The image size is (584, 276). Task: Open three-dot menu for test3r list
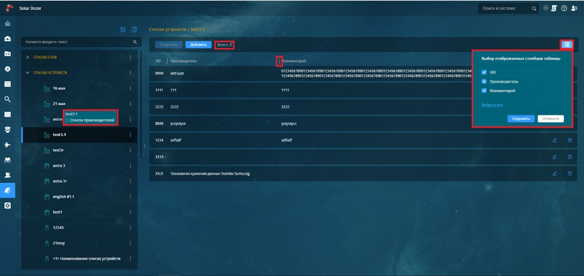(x=130, y=150)
